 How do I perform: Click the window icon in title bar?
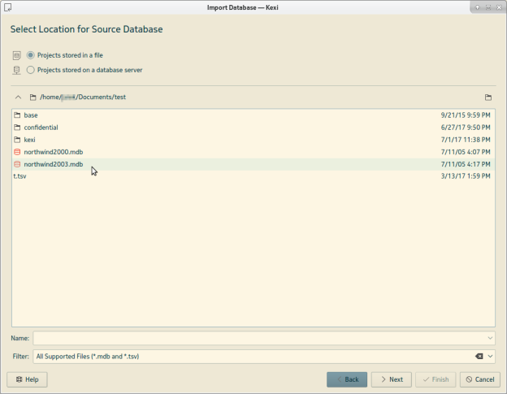tap(8, 7)
